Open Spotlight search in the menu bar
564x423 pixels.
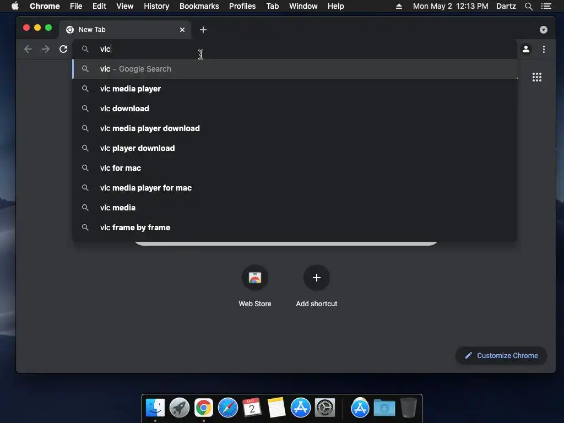(528, 6)
